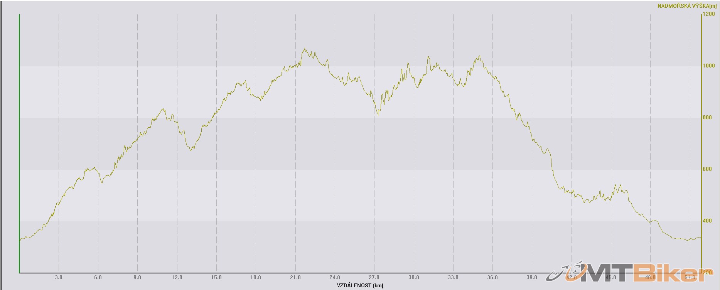Select the 36.0 km distance tick label
The image size is (720, 290).
point(492,277)
